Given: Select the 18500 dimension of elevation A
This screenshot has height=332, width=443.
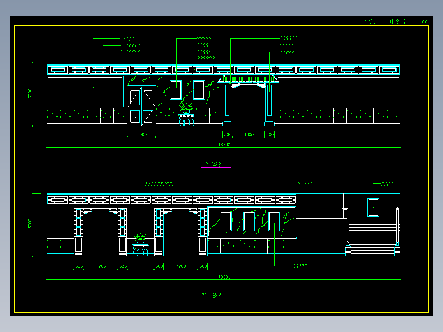Looking at the screenshot, I should click(x=224, y=145).
